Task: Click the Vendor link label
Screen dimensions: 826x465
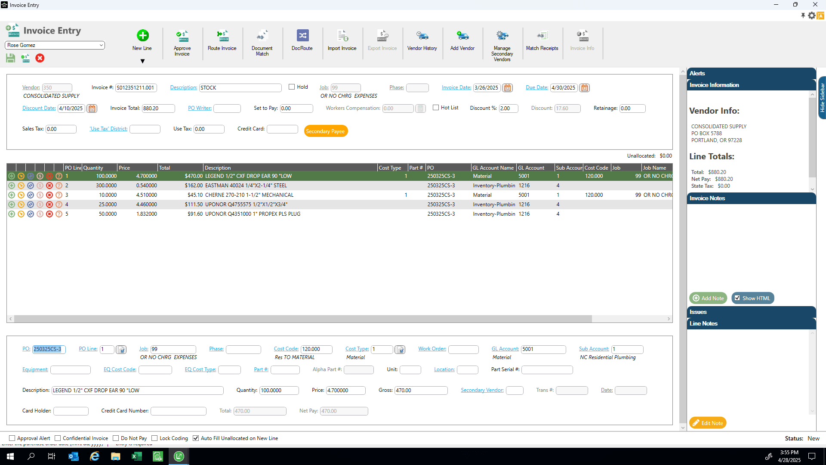Action: click(x=31, y=88)
